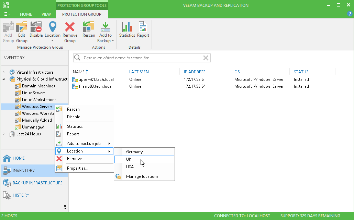Expand the Virtual Infrastructure tree node
The width and height of the screenshot is (354, 220).
tap(4, 72)
